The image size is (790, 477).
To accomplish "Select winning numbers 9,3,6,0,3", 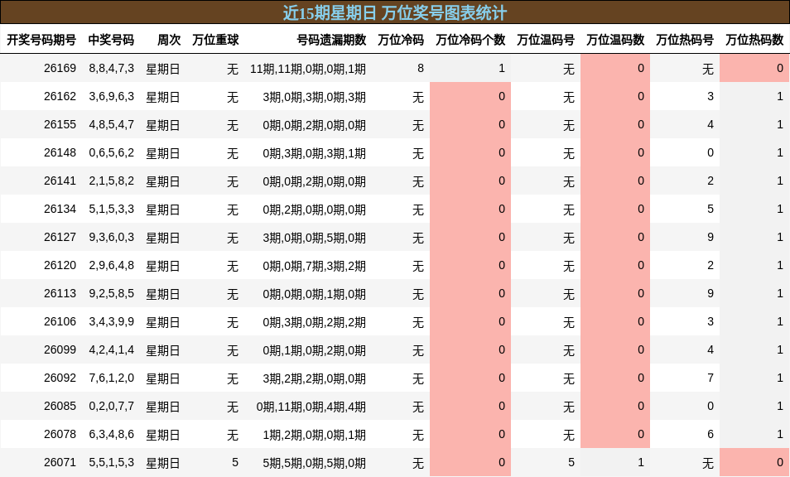I will [x=111, y=238].
